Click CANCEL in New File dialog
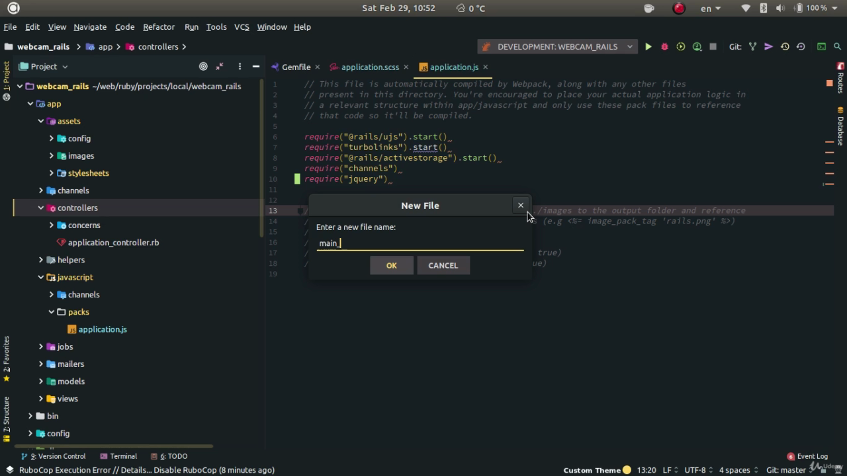The height and width of the screenshot is (476, 847). (443, 265)
